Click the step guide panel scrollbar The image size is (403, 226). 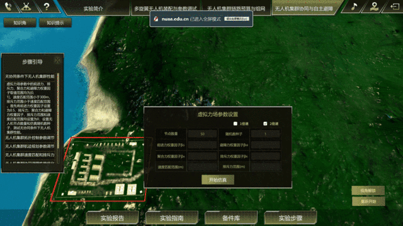pos(58,110)
